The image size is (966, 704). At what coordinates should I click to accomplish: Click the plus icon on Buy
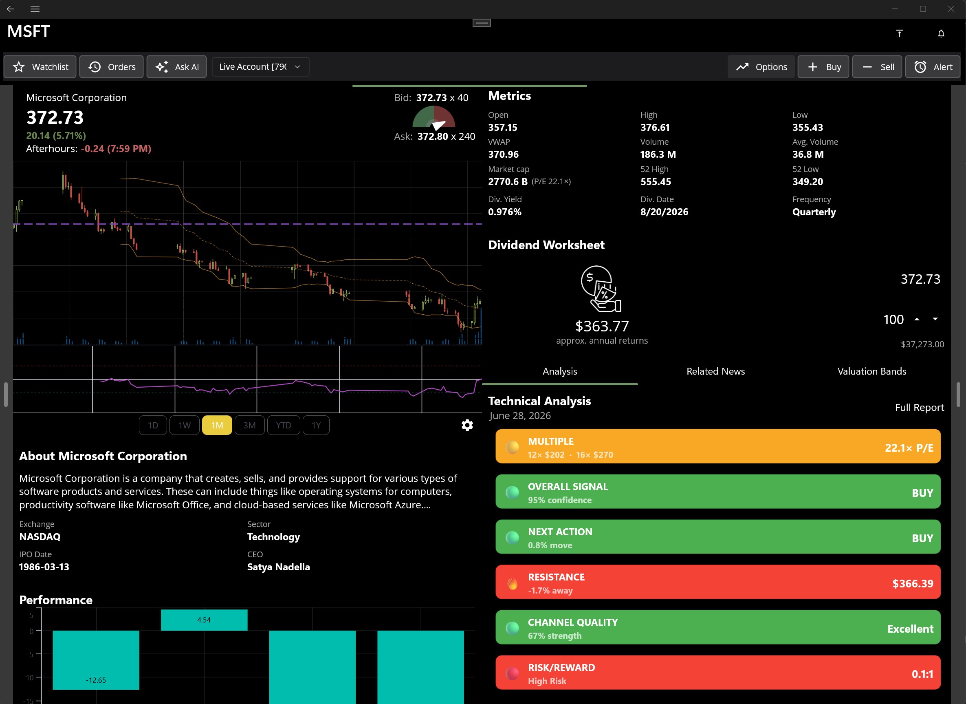813,67
